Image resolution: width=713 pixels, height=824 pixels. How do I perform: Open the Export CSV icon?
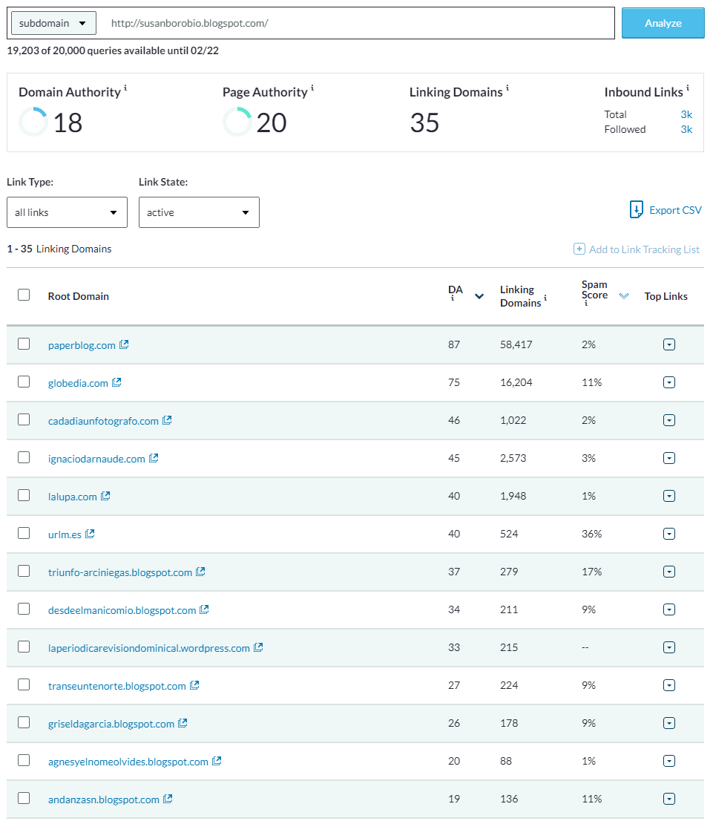point(636,210)
